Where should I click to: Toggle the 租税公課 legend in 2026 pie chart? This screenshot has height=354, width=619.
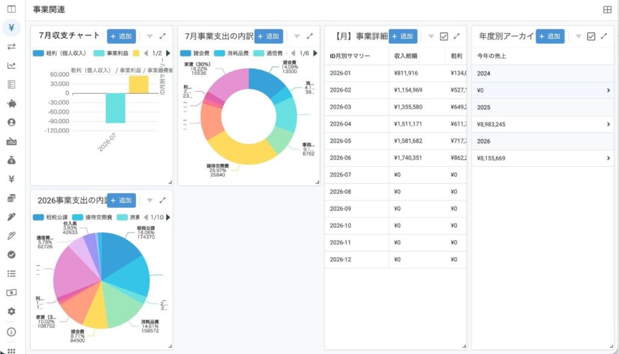tap(51, 217)
